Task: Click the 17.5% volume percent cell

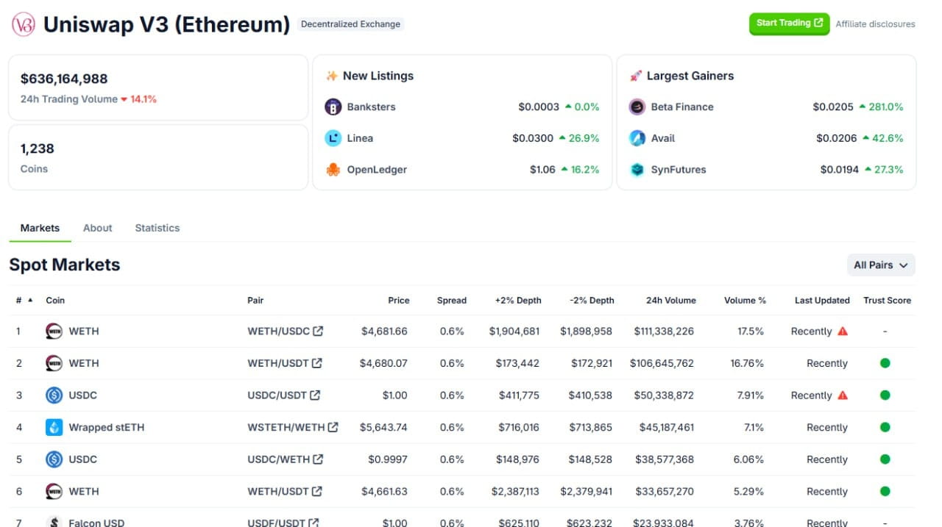Action: coord(751,331)
